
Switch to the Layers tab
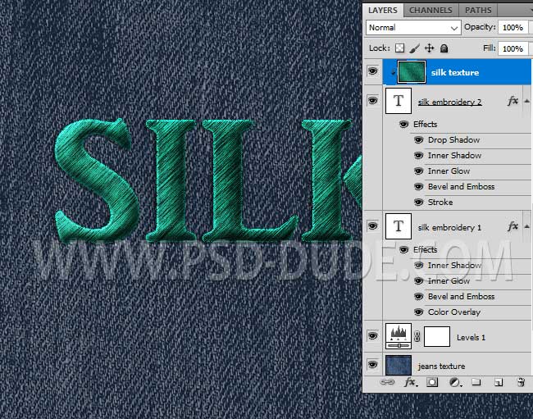(383, 10)
